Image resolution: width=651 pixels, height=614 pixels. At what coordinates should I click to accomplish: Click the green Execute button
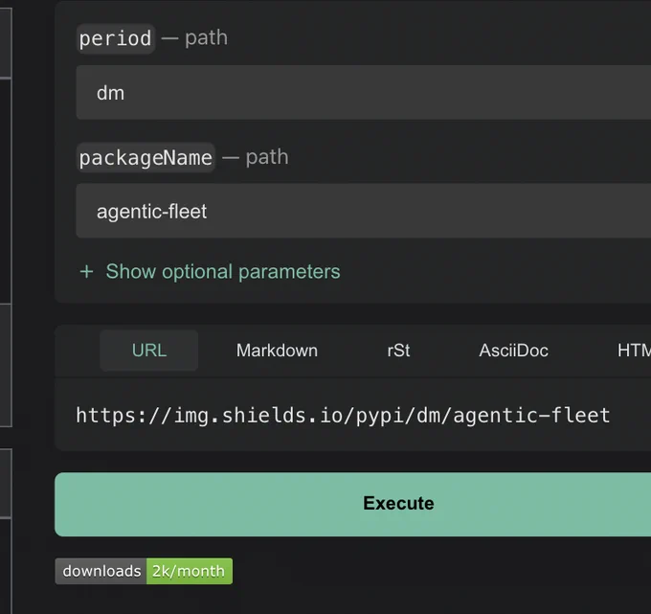[x=353, y=504]
